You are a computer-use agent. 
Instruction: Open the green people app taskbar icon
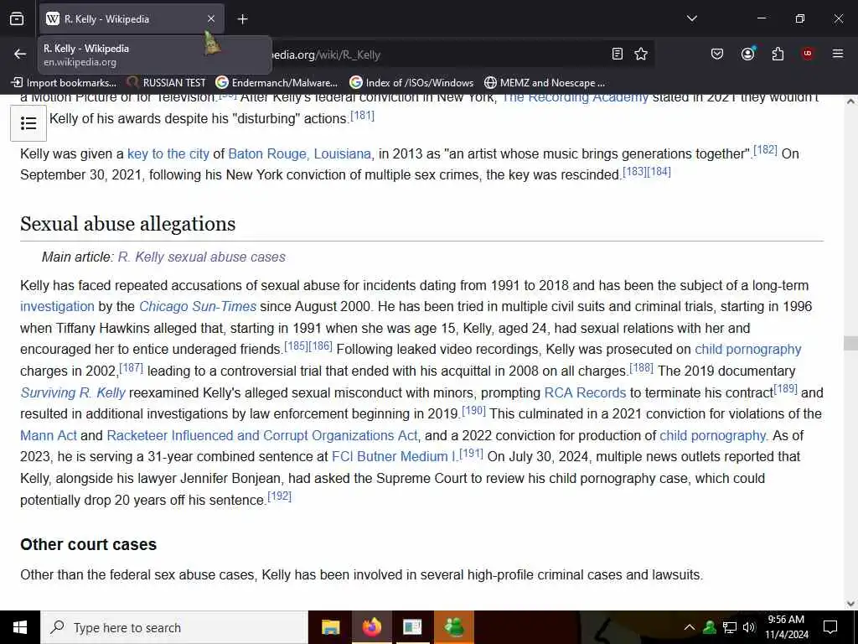(x=453, y=627)
